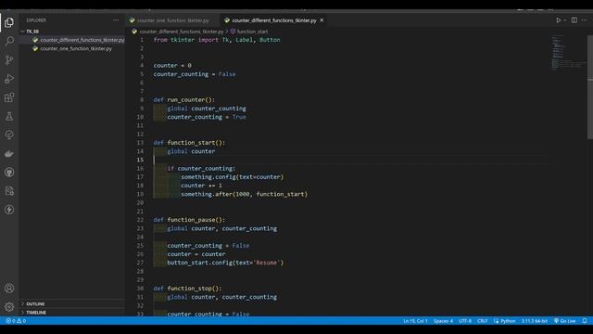The height and width of the screenshot is (334, 593).
Task: Click 'if counter_counting:' line
Action: click(x=201, y=168)
